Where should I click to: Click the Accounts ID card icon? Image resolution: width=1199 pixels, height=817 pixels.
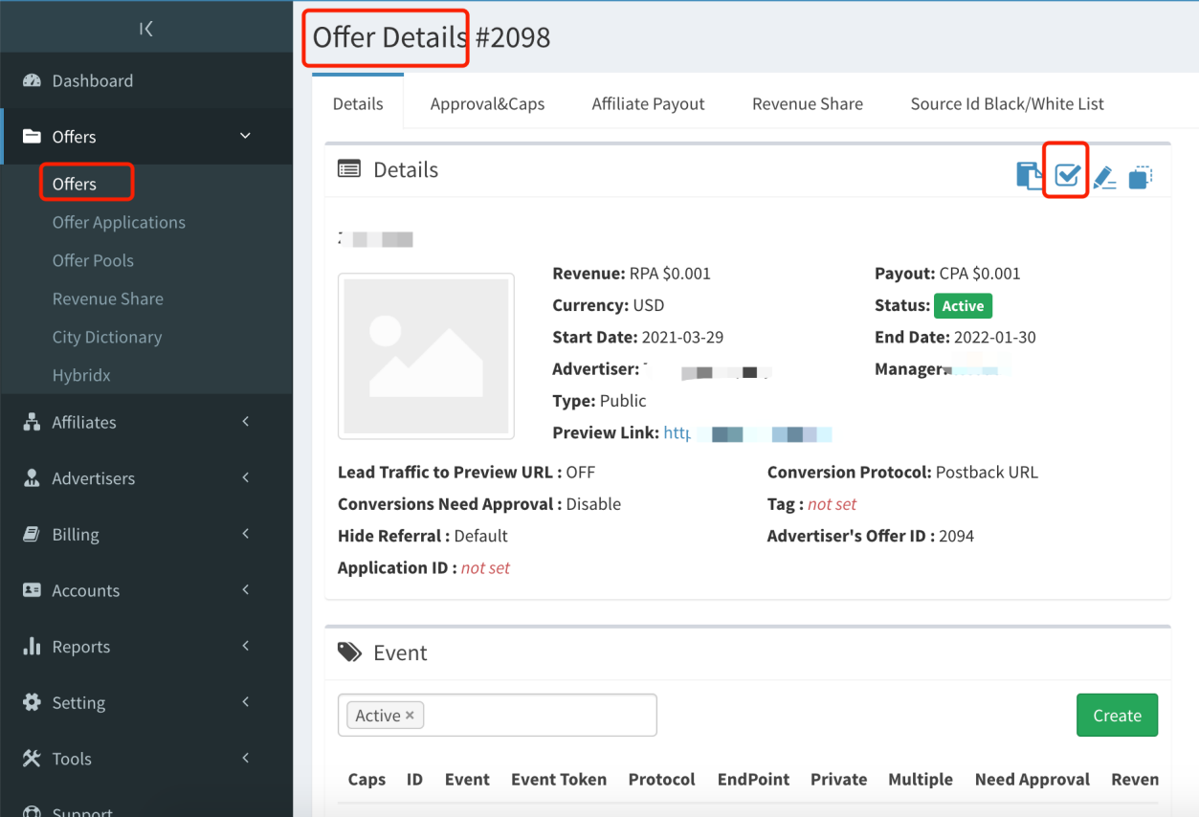click(x=32, y=590)
